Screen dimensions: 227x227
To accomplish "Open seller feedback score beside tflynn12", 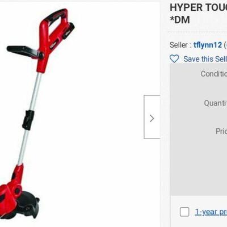I will [x=225, y=45].
